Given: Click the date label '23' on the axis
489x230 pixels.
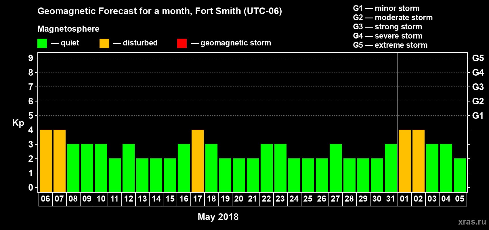Looking at the screenshot, I should (x=280, y=199).
